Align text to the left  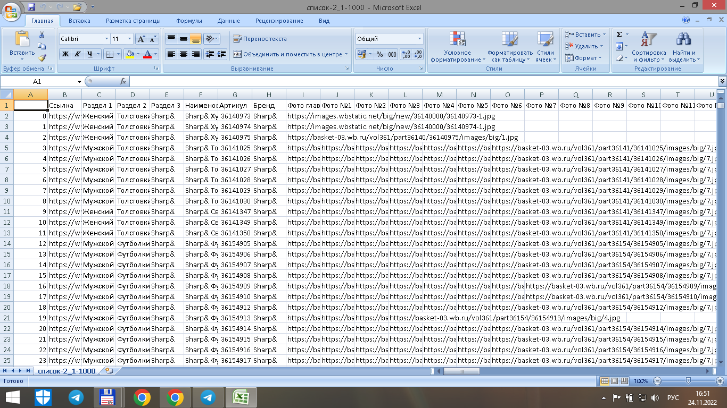pyautogui.click(x=171, y=54)
